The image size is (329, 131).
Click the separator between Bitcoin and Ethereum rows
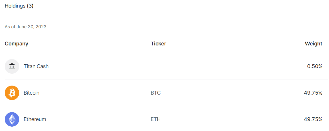pyautogui.click(x=166, y=106)
